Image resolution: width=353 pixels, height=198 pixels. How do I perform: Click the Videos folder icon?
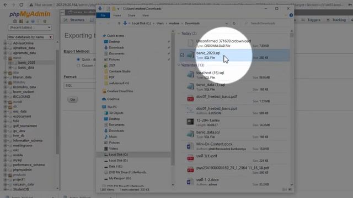106,148
